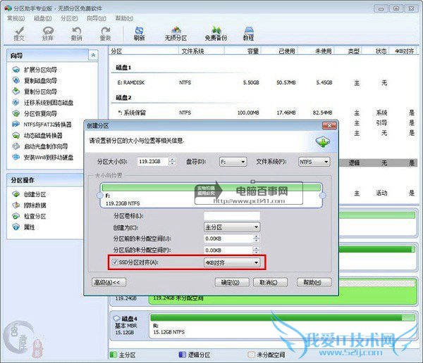Click the 确定 button
Image resolution: width=423 pixels, height=363 pixels.
[x=231, y=282]
